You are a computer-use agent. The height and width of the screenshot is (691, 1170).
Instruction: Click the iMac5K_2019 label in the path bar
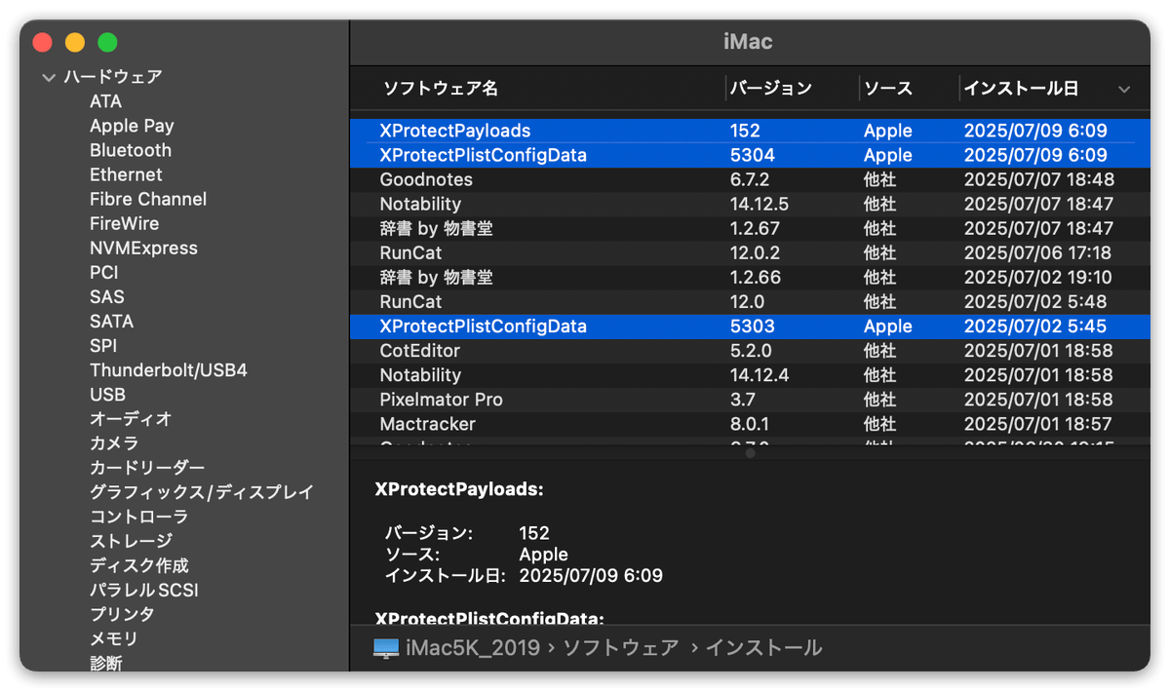[473, 648]
